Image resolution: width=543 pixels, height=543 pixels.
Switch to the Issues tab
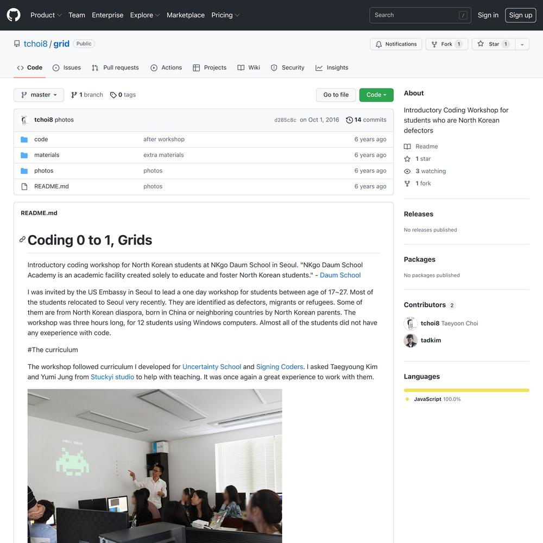[66, 67]
